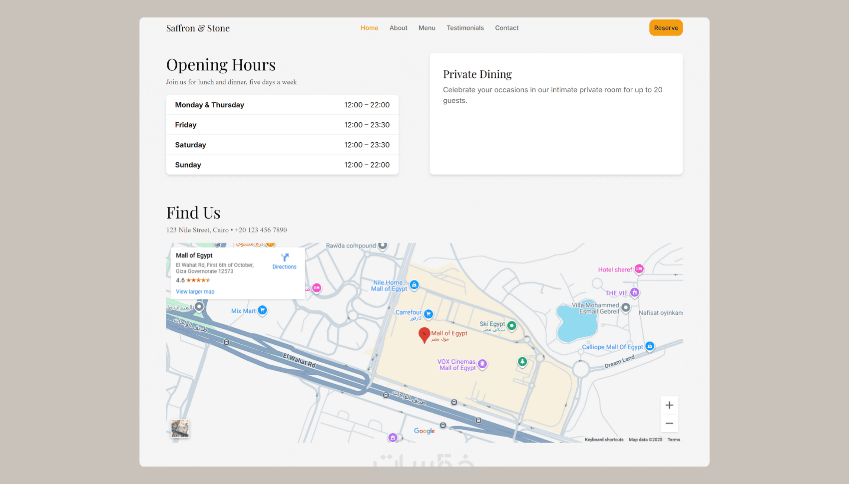Click the Opening Hours heading
Screen dimensions: 849x484
coord(221,65)
